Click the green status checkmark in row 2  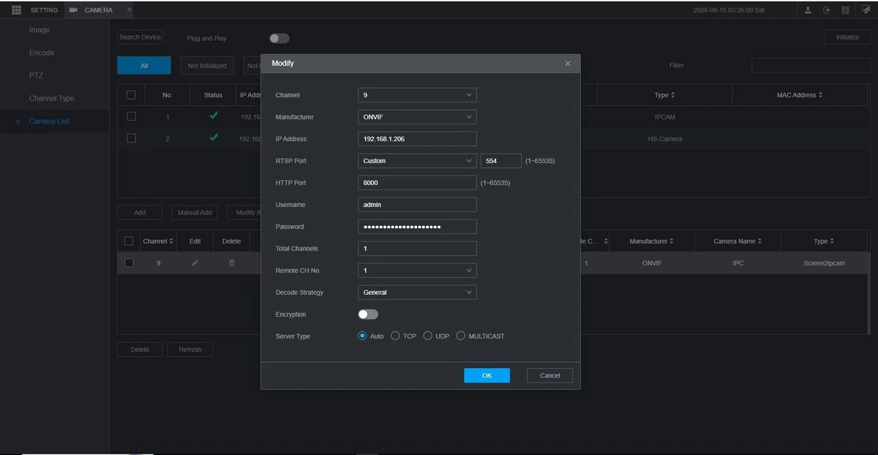click(213, 138)
